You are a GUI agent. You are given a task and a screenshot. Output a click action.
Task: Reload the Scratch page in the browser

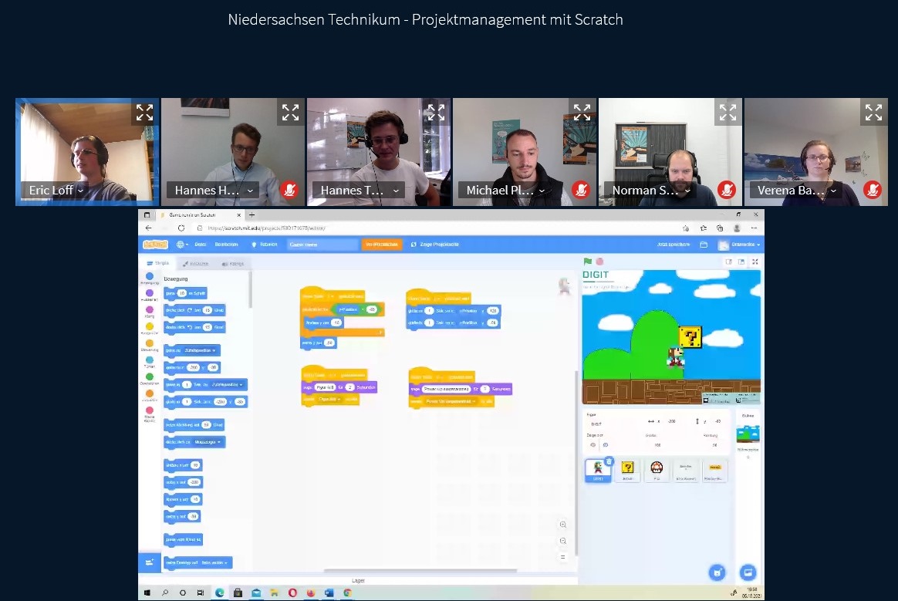click(181, 228)
